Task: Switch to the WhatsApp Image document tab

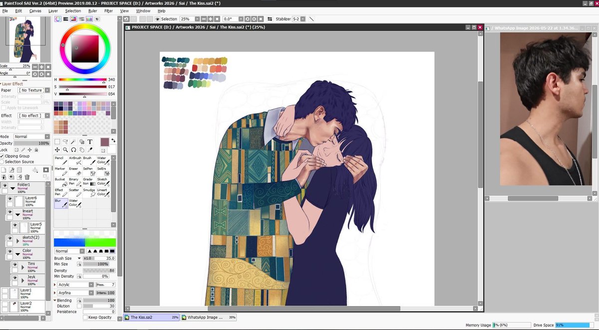Action: click(208, 317)
